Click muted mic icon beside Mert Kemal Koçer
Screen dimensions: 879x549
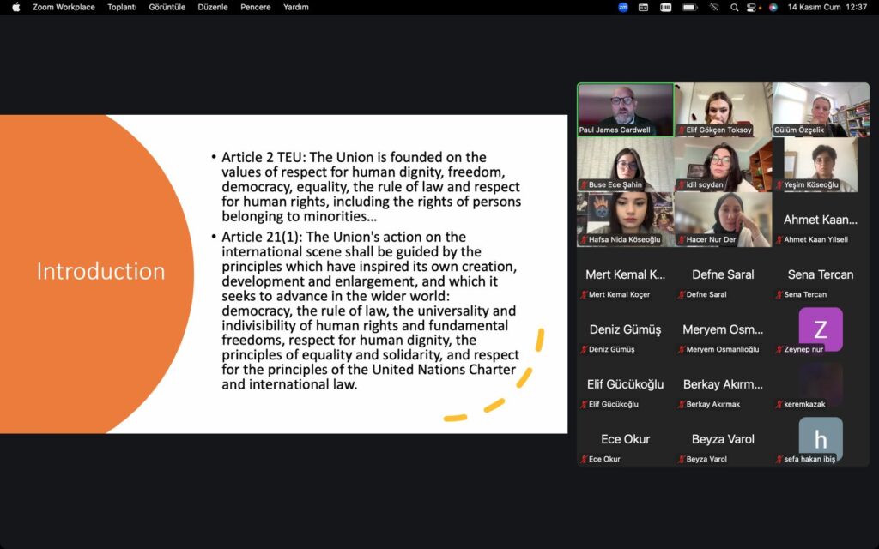click(x=583, y=295)
